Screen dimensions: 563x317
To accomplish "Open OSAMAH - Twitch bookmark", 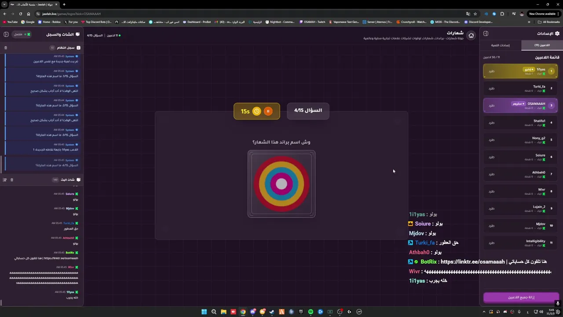I will click(x=312, y=22).
